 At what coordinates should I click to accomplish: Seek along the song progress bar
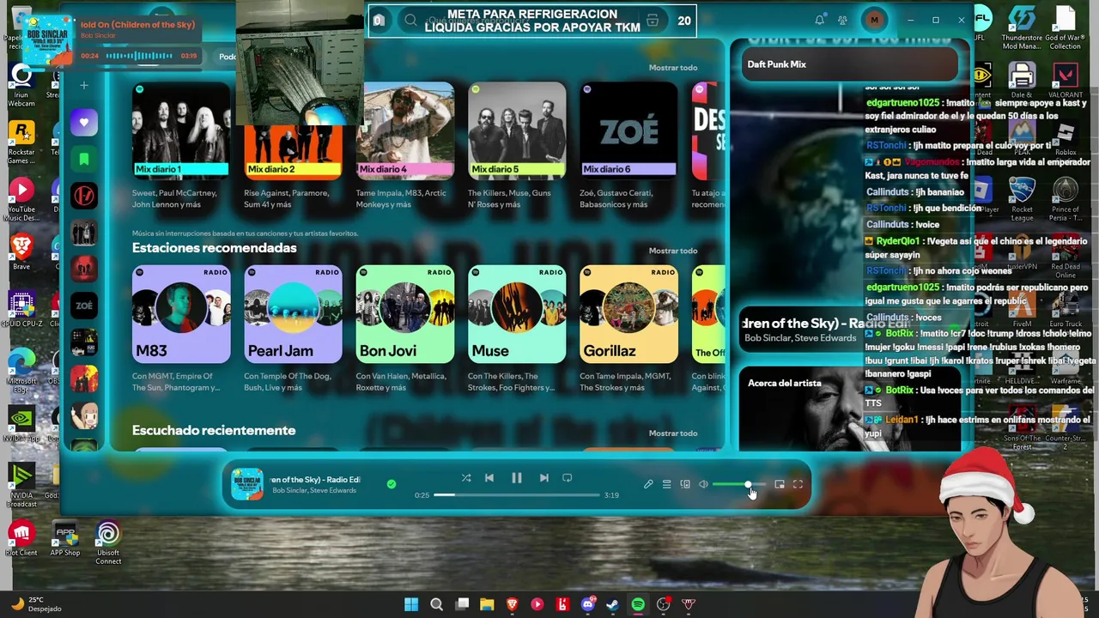(516, 494)
